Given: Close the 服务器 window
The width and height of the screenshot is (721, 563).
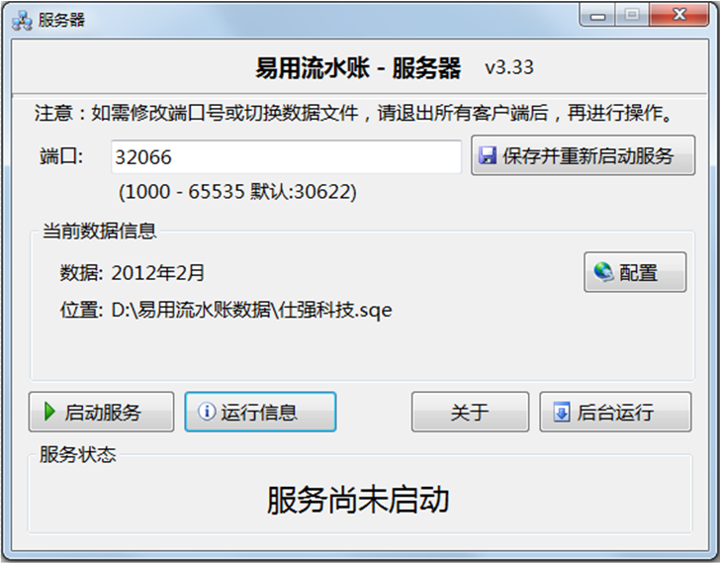Looking at the screenshot, I should point(678,15).
